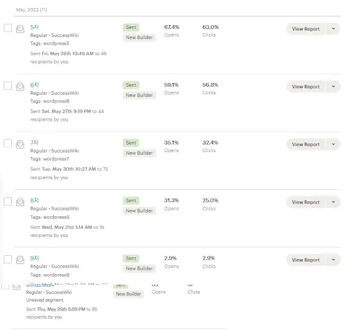
Task: Open the 8차 campaign title link
Action: (35, 201)
